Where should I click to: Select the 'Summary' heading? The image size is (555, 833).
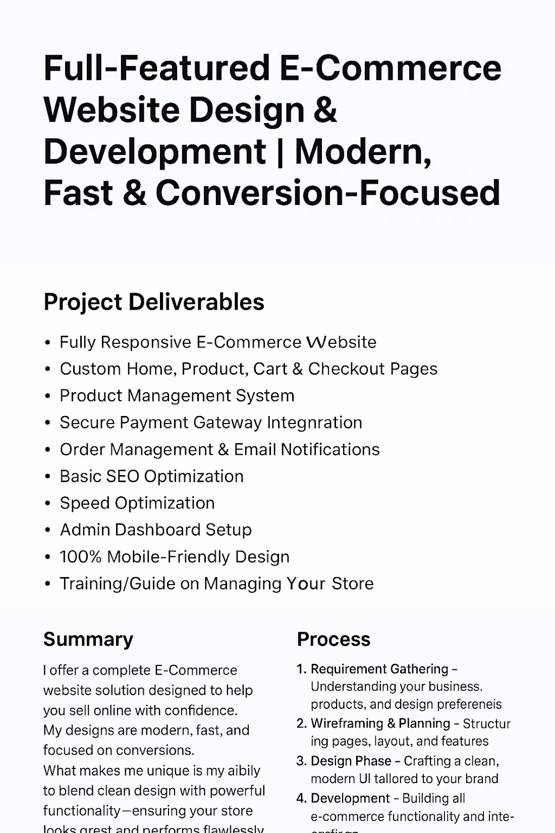88,639
